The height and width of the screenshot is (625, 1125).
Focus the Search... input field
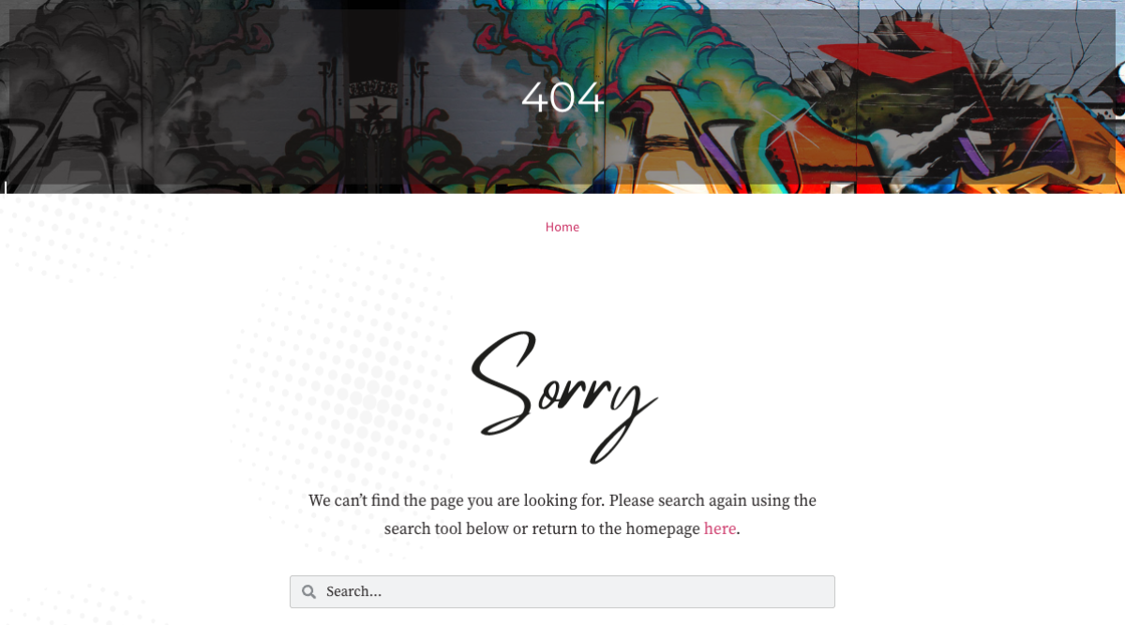(562, 591)
